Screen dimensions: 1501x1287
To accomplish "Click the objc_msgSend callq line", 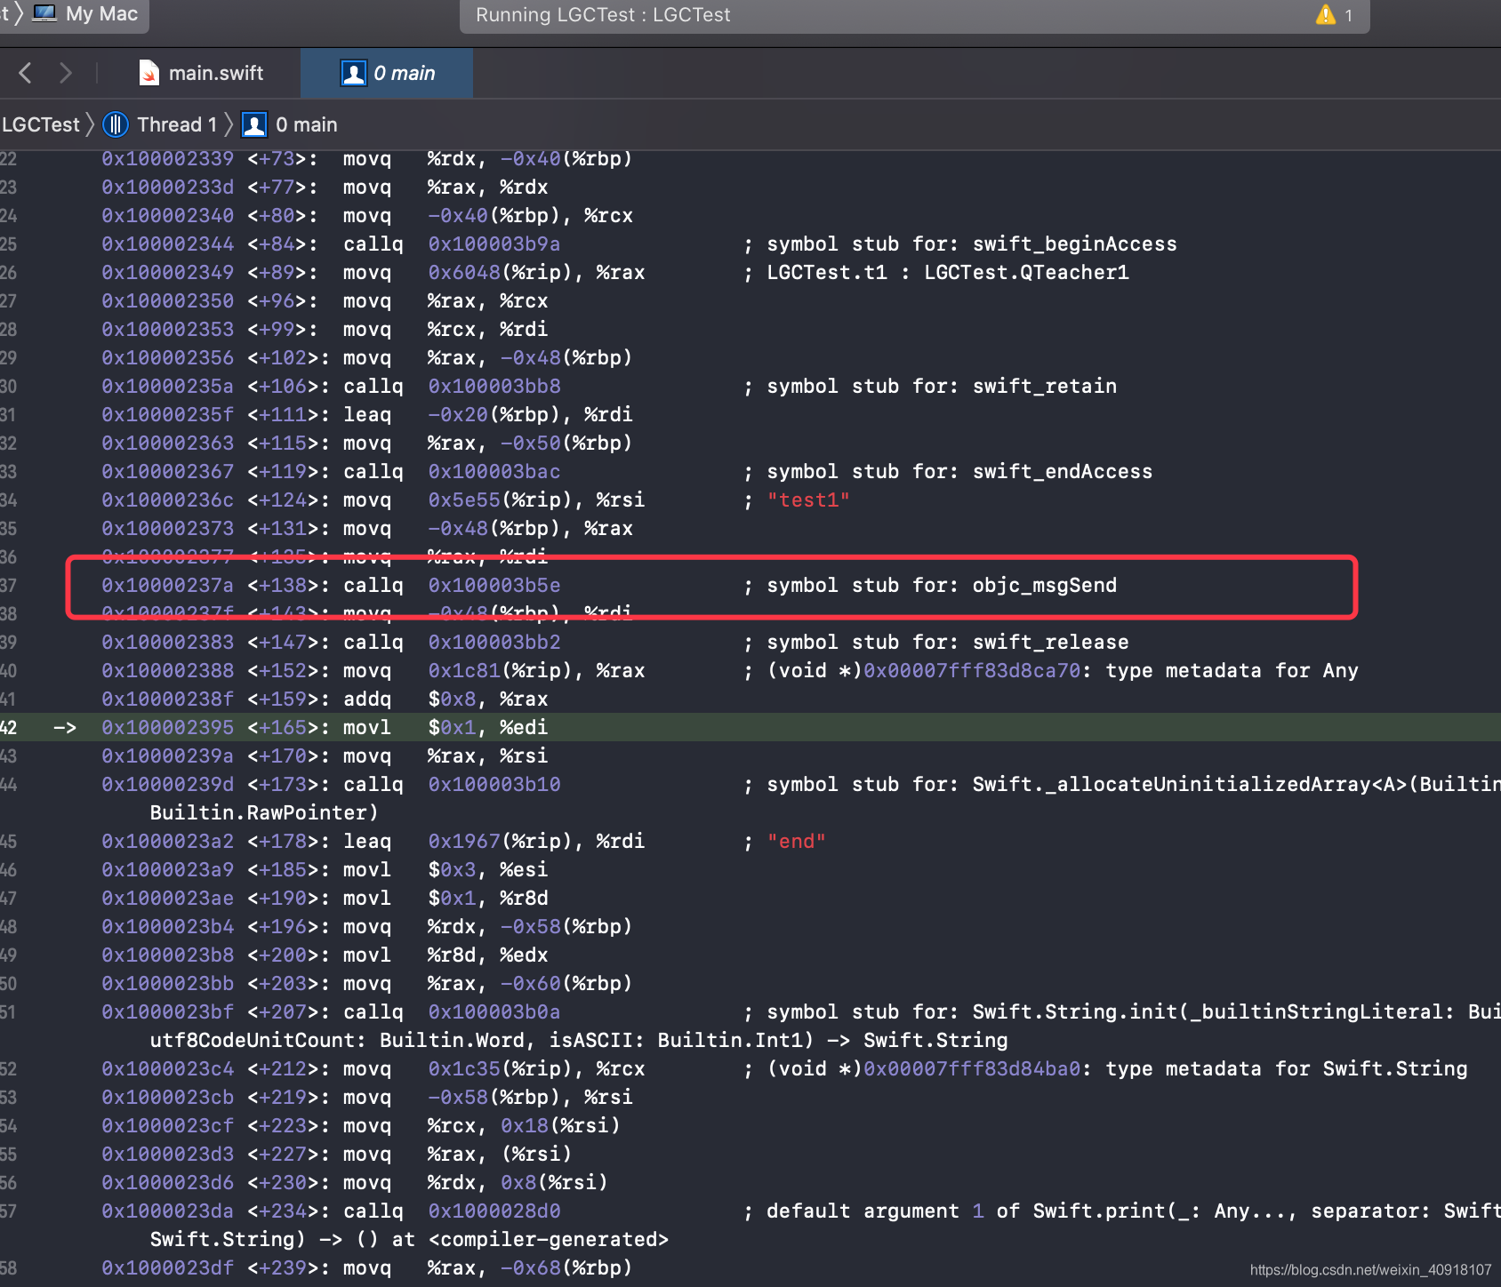I will tap(750, 585).
